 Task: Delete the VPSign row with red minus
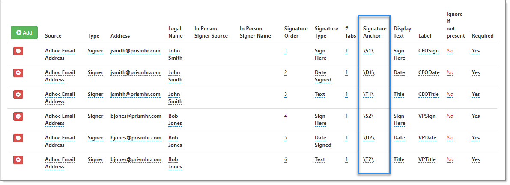pyautogui.click(x=18, y=116)
